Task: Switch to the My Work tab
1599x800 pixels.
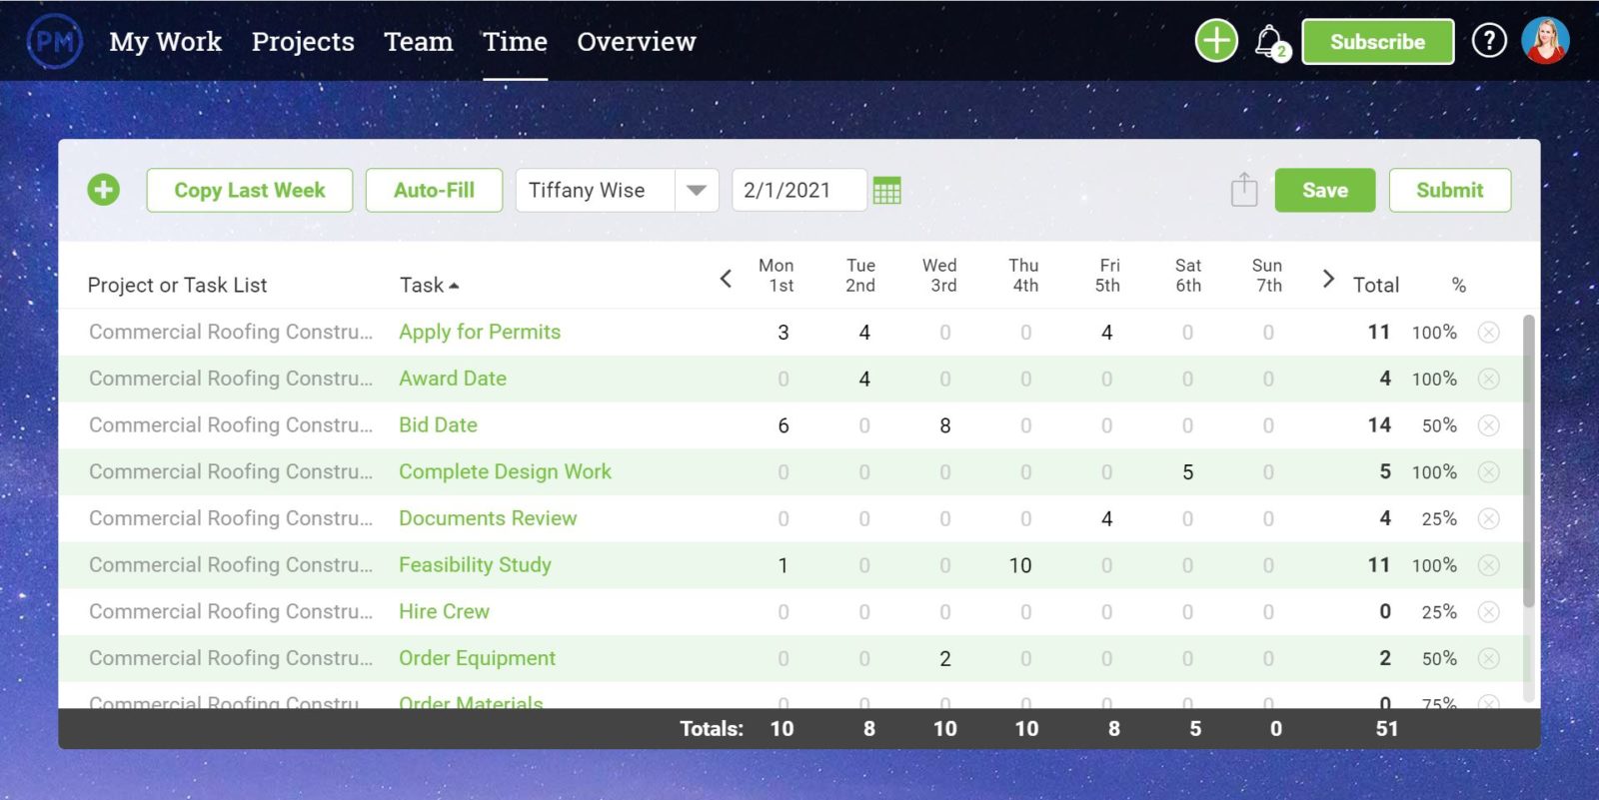Action: (x=165, y=42)
